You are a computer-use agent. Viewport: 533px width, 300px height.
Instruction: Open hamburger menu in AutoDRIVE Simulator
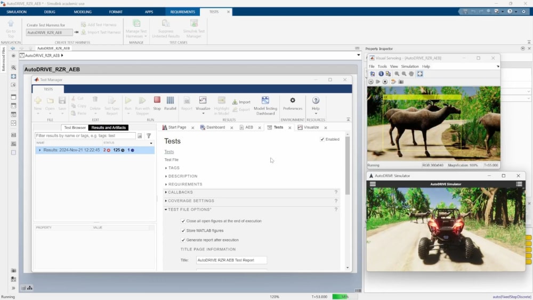(x=373, y=184)
